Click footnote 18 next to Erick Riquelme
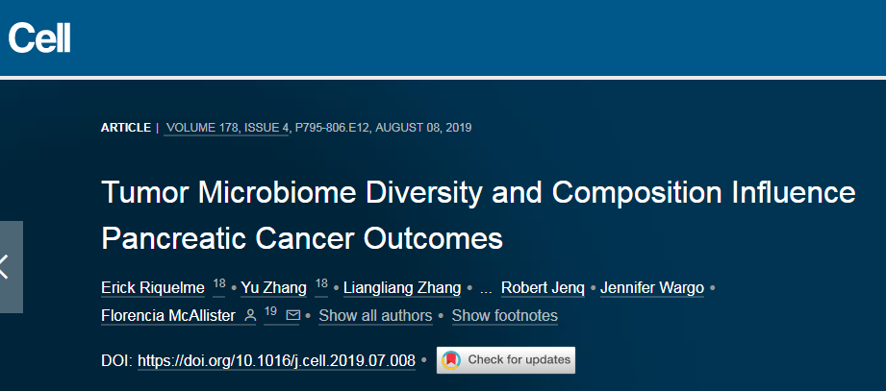The image size is (886, 391). coord(218,284)
